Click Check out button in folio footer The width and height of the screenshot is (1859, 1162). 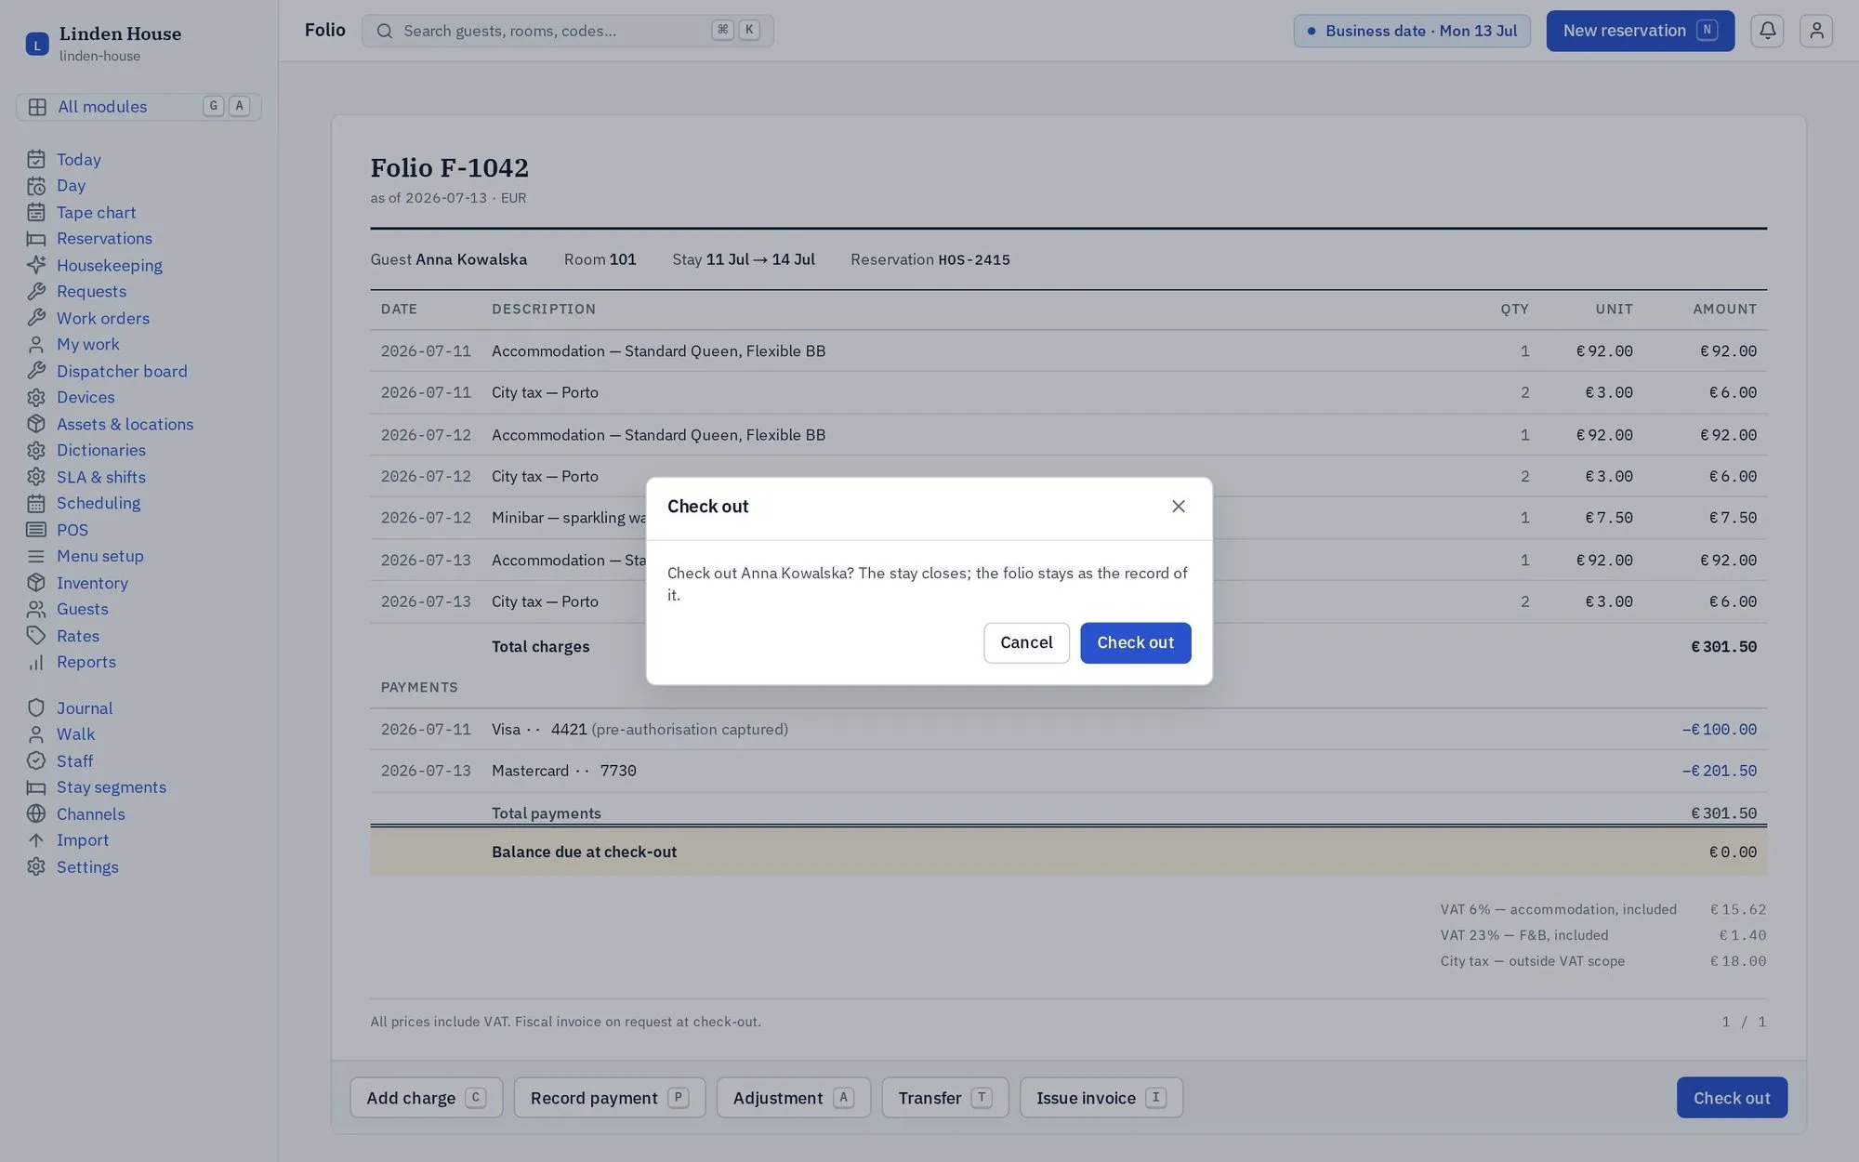tap(1731, 1098)
